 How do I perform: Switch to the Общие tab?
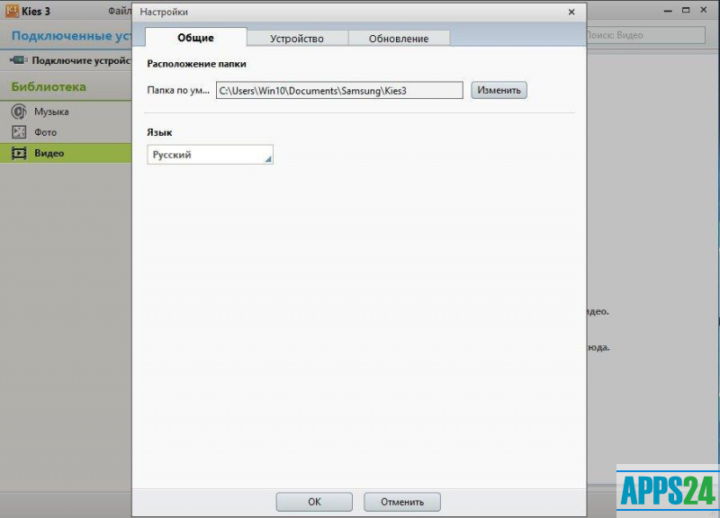pyautogui.click(x=195, y=38)
